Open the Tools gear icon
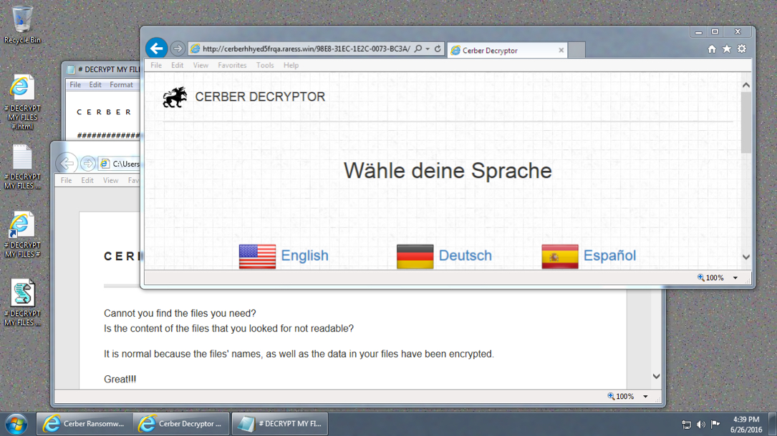 pos(741,49)
